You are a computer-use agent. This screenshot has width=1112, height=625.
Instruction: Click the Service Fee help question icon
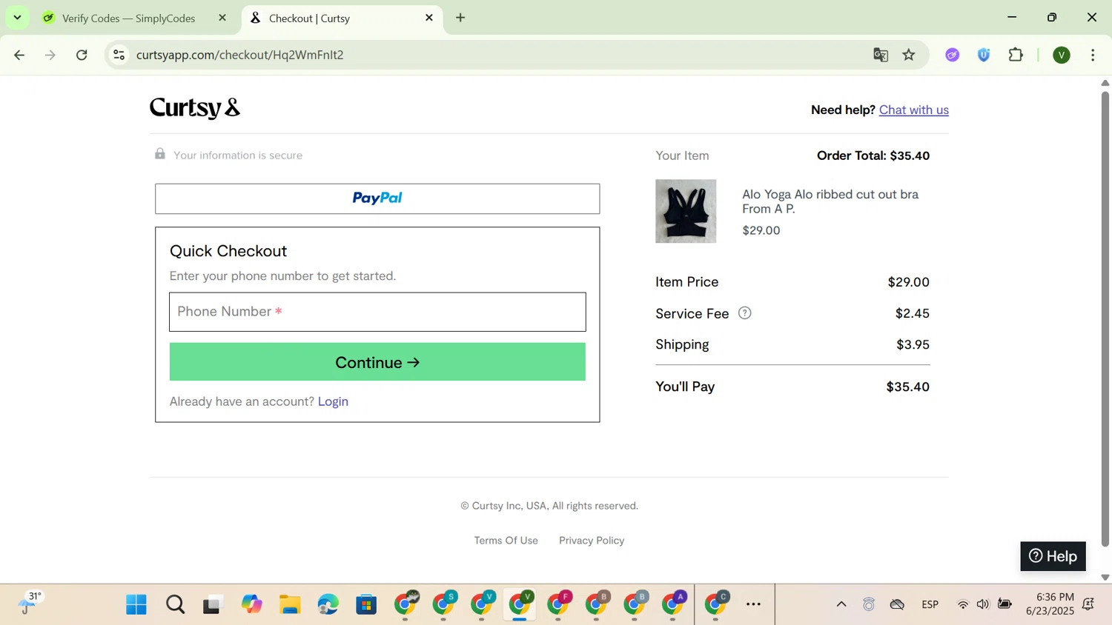745,313
